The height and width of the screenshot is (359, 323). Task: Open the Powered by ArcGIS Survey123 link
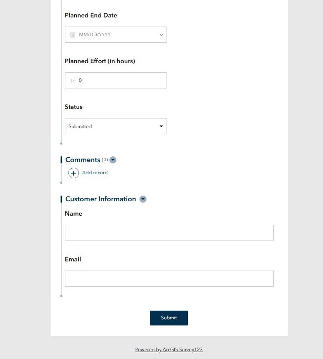[169, 349]
